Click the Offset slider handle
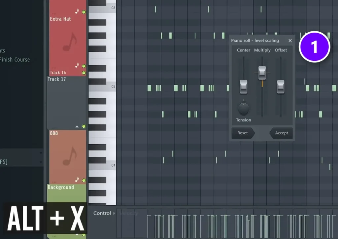 point(281,86)
